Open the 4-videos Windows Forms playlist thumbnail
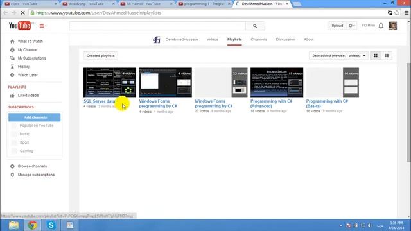 tap(166, 82)
